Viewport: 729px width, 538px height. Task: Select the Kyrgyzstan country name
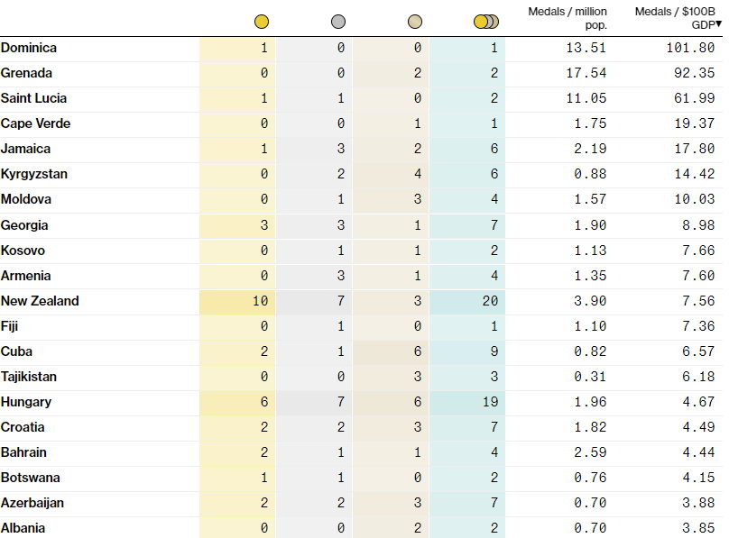[34, 174]
